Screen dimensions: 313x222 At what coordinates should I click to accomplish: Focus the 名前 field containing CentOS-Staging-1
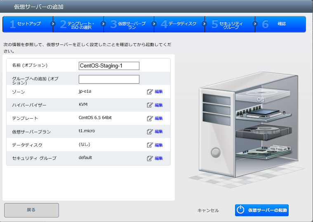(109, 66)
